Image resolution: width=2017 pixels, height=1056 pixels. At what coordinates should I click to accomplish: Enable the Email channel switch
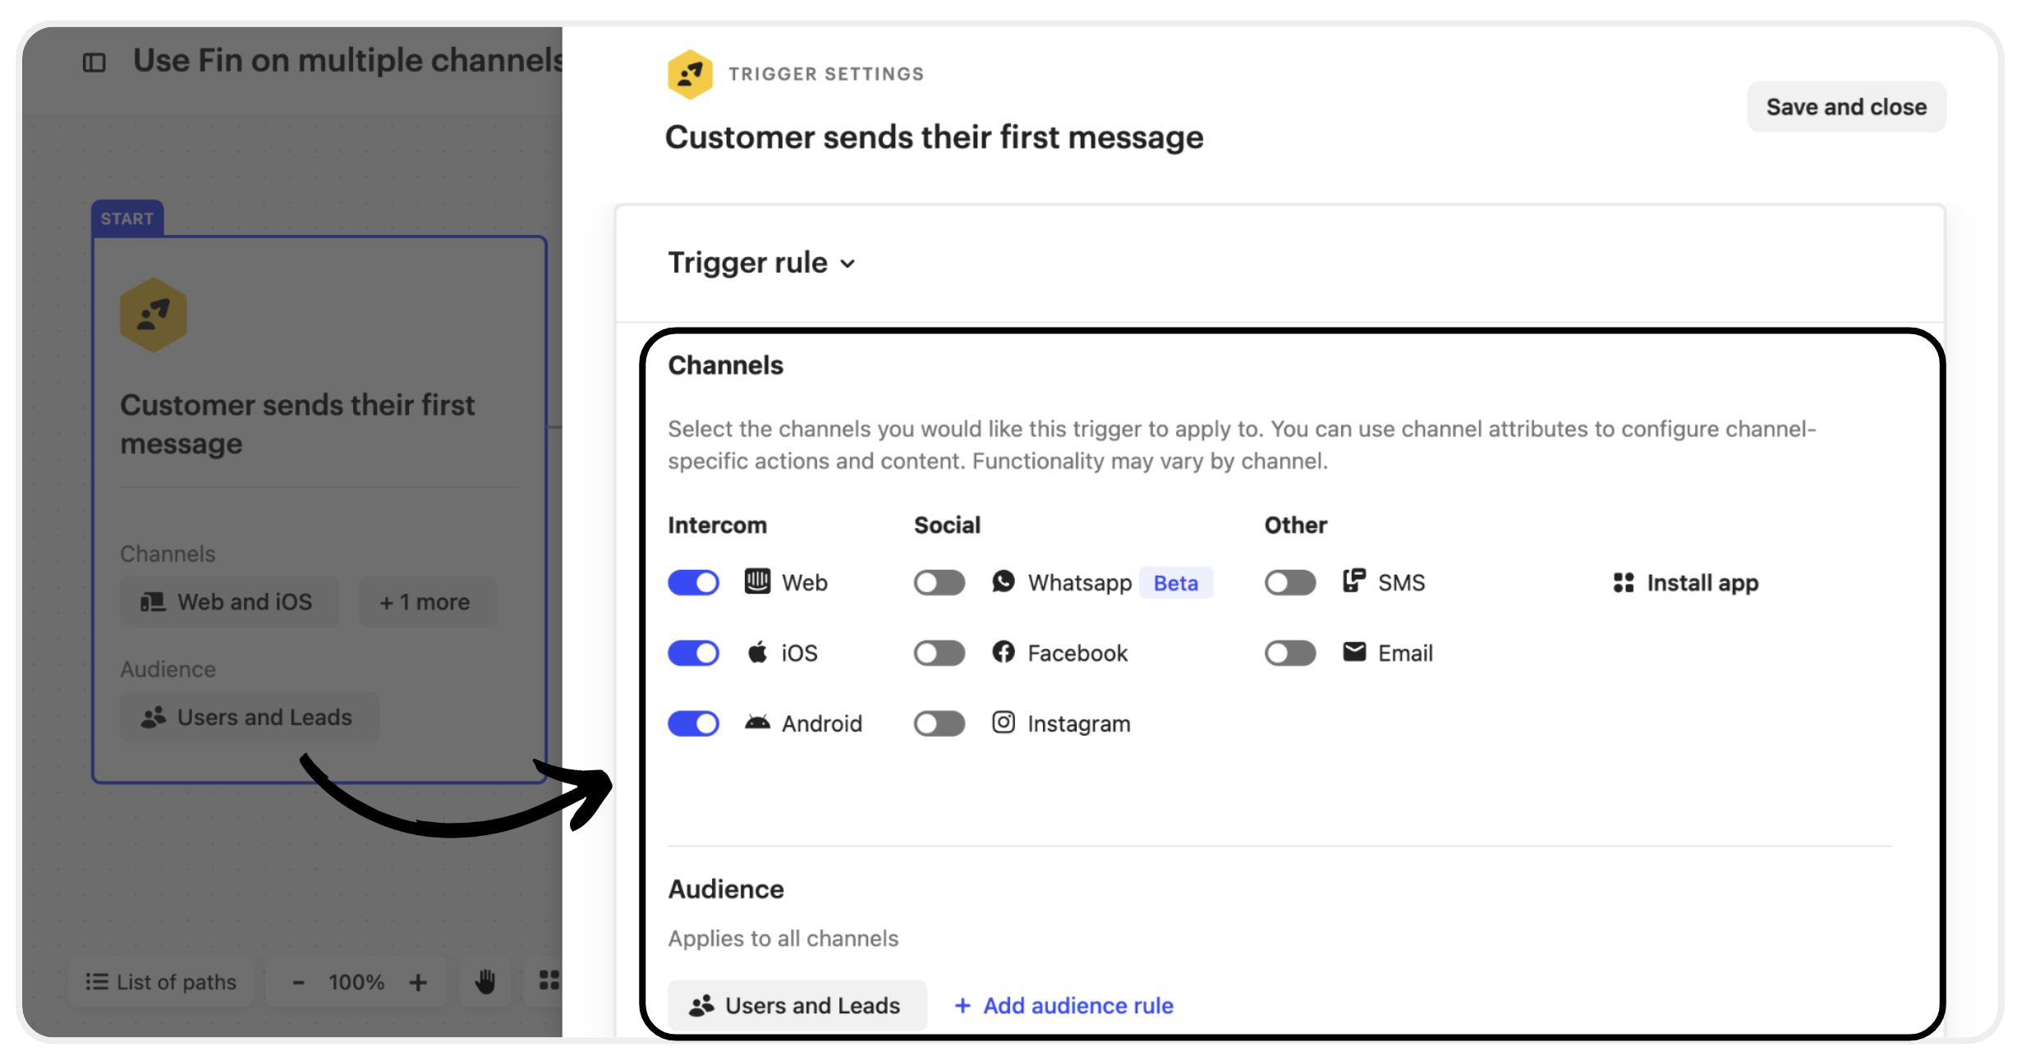1290,654
